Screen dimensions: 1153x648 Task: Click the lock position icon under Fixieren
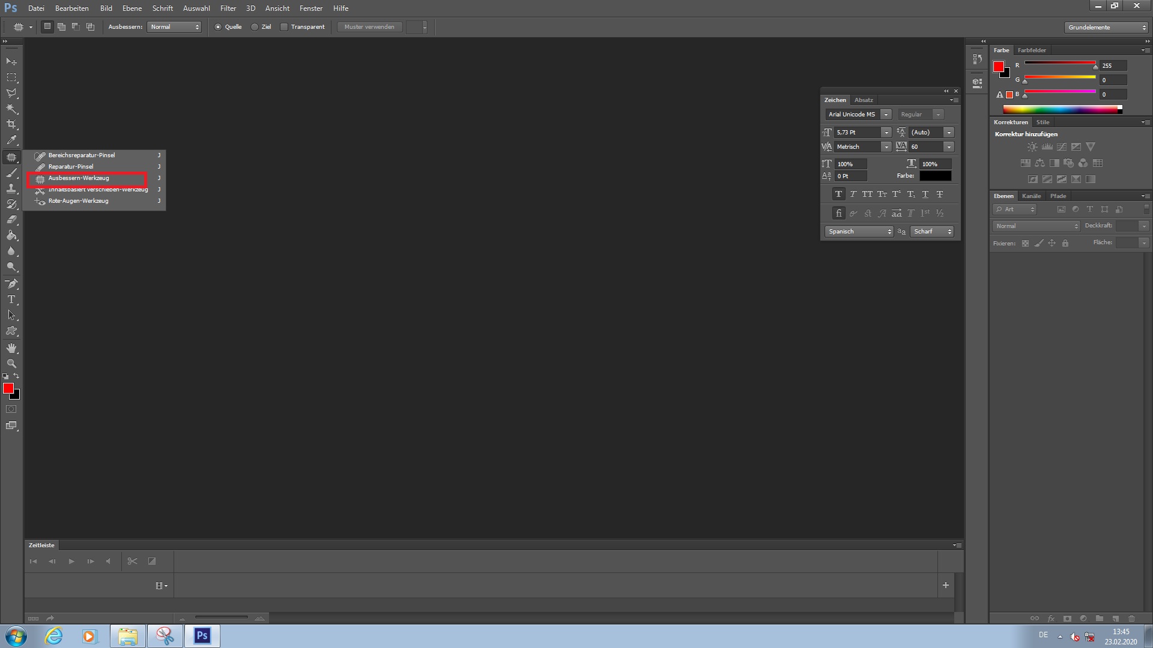click(1052, 243)
